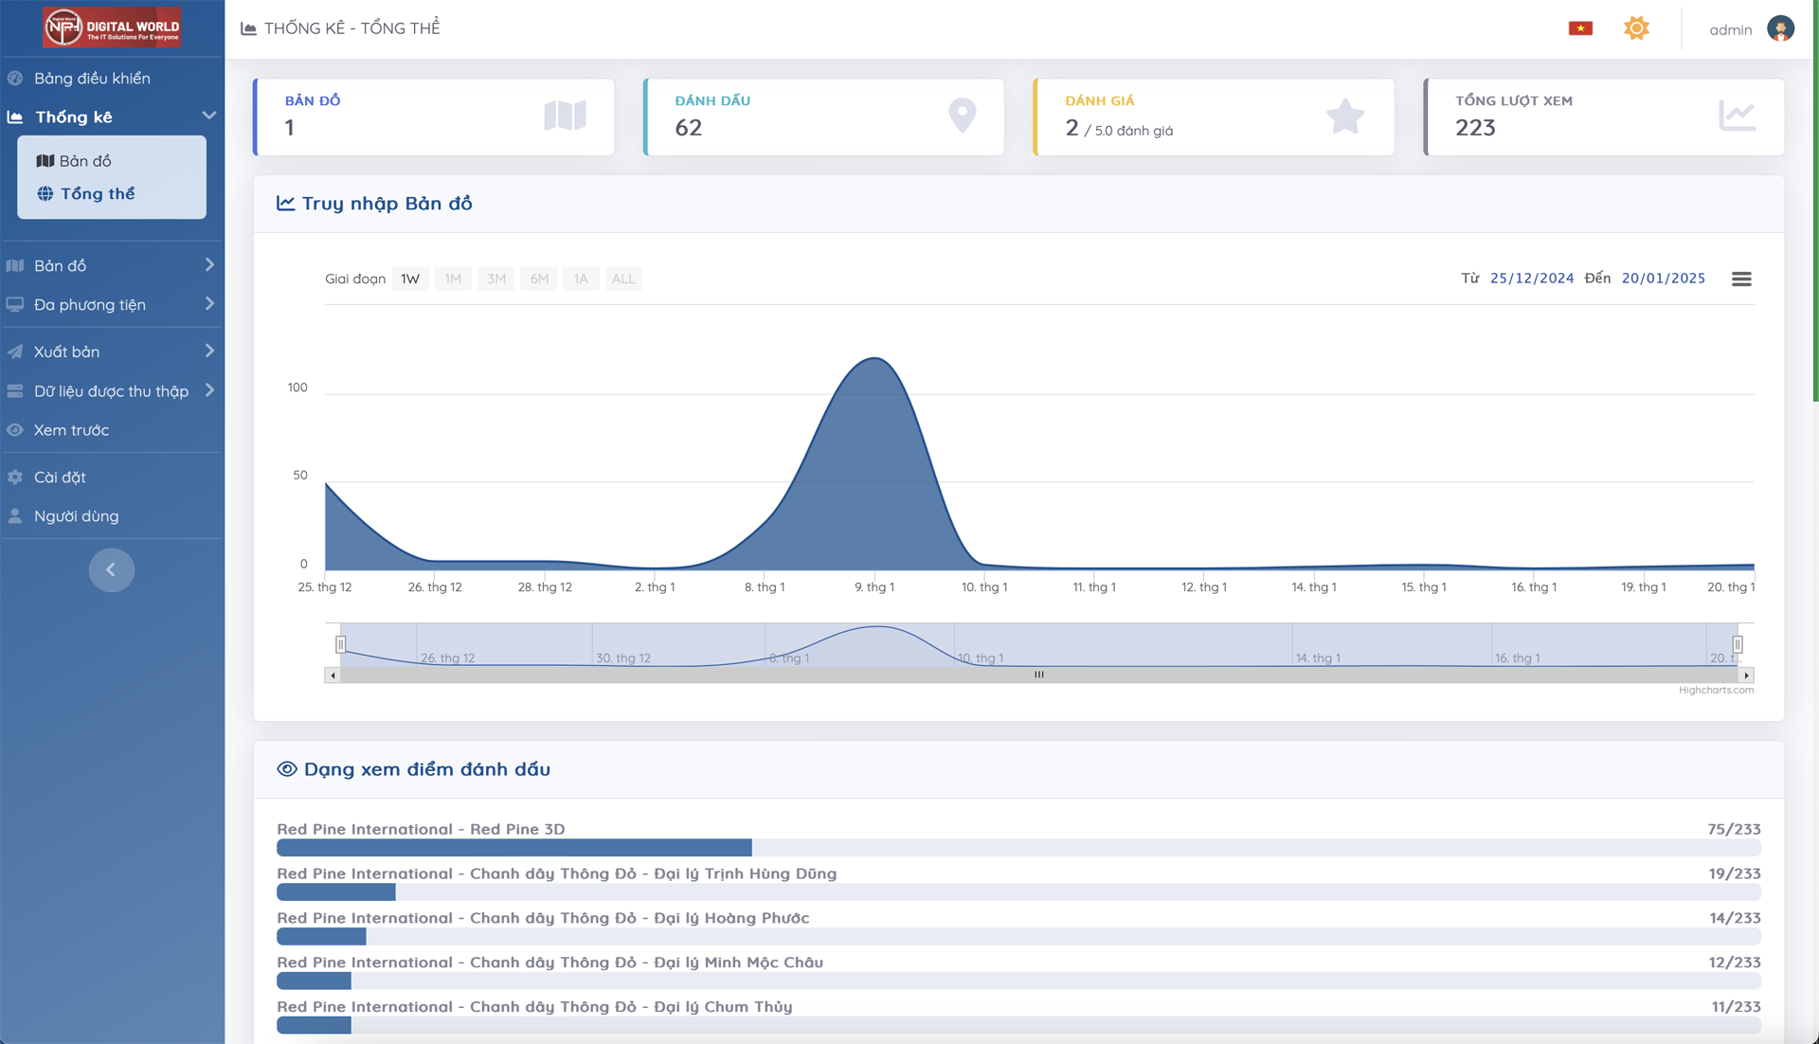Image resolution: width=1819 pixels, height=1044 pixels.
Task: Open the chart hamburger export menu
Action: click(1741, 279)
